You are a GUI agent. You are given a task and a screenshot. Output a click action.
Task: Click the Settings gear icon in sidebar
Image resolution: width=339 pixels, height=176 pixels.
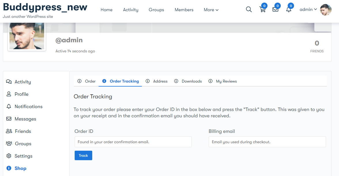tap(9, 156)
